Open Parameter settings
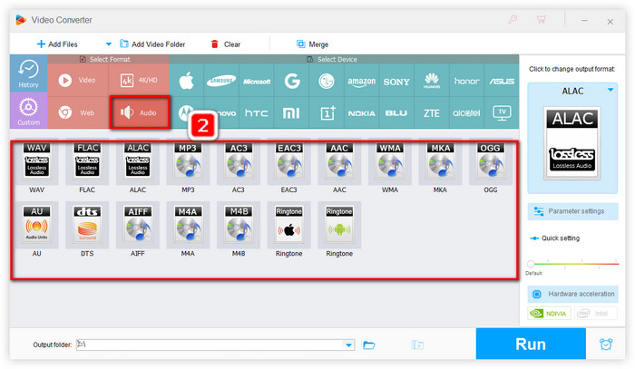 (572, 211)
